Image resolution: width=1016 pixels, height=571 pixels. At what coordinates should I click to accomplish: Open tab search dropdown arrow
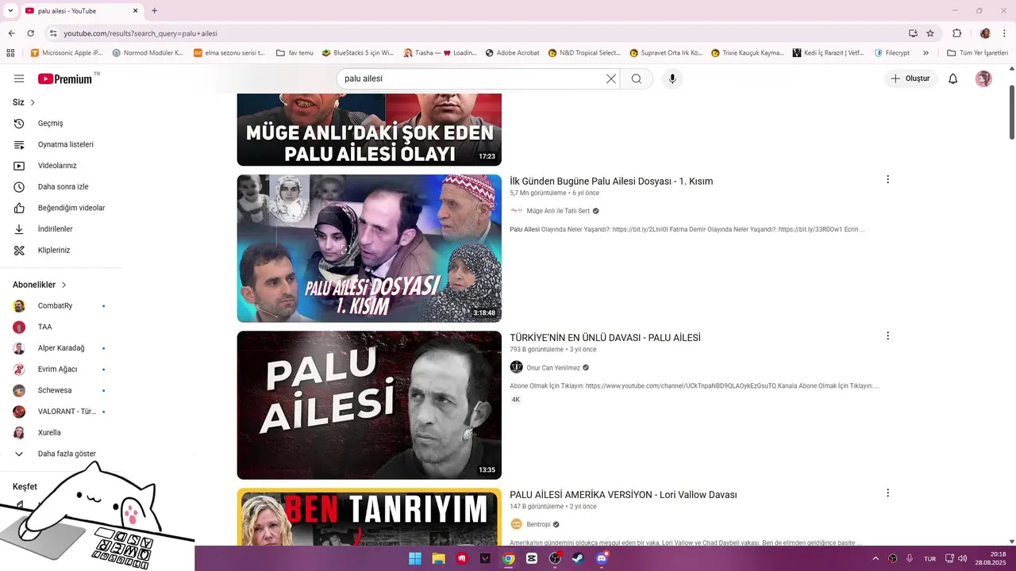10,11
